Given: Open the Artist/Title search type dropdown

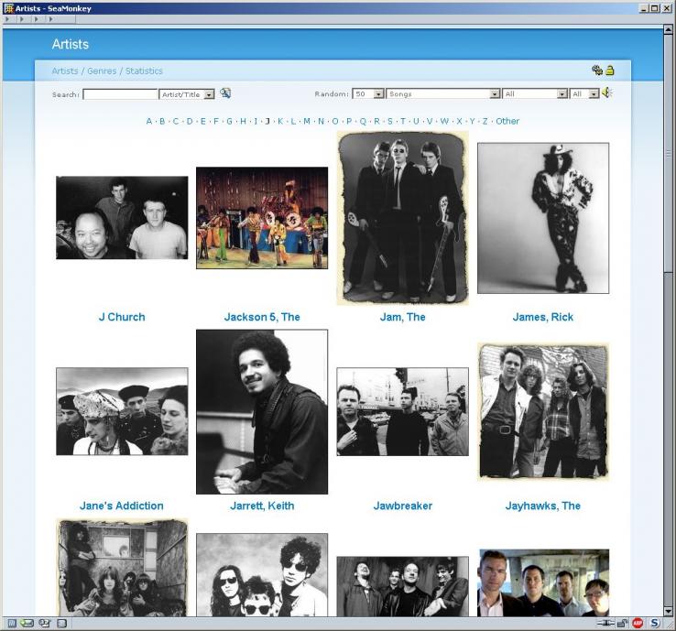Looking at the screenshot, I should 187,94.
